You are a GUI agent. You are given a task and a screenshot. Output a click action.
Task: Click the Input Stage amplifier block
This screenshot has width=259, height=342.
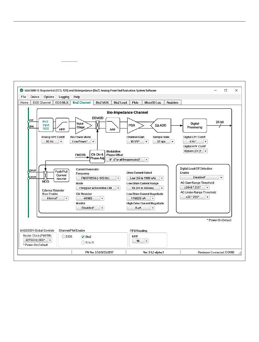83,125
